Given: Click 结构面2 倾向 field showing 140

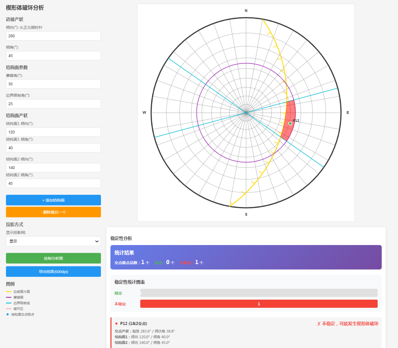Looking at the screenshot, I should point(53,168).
